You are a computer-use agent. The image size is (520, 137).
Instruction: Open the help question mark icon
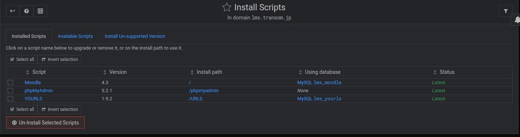tap(27, 11)
